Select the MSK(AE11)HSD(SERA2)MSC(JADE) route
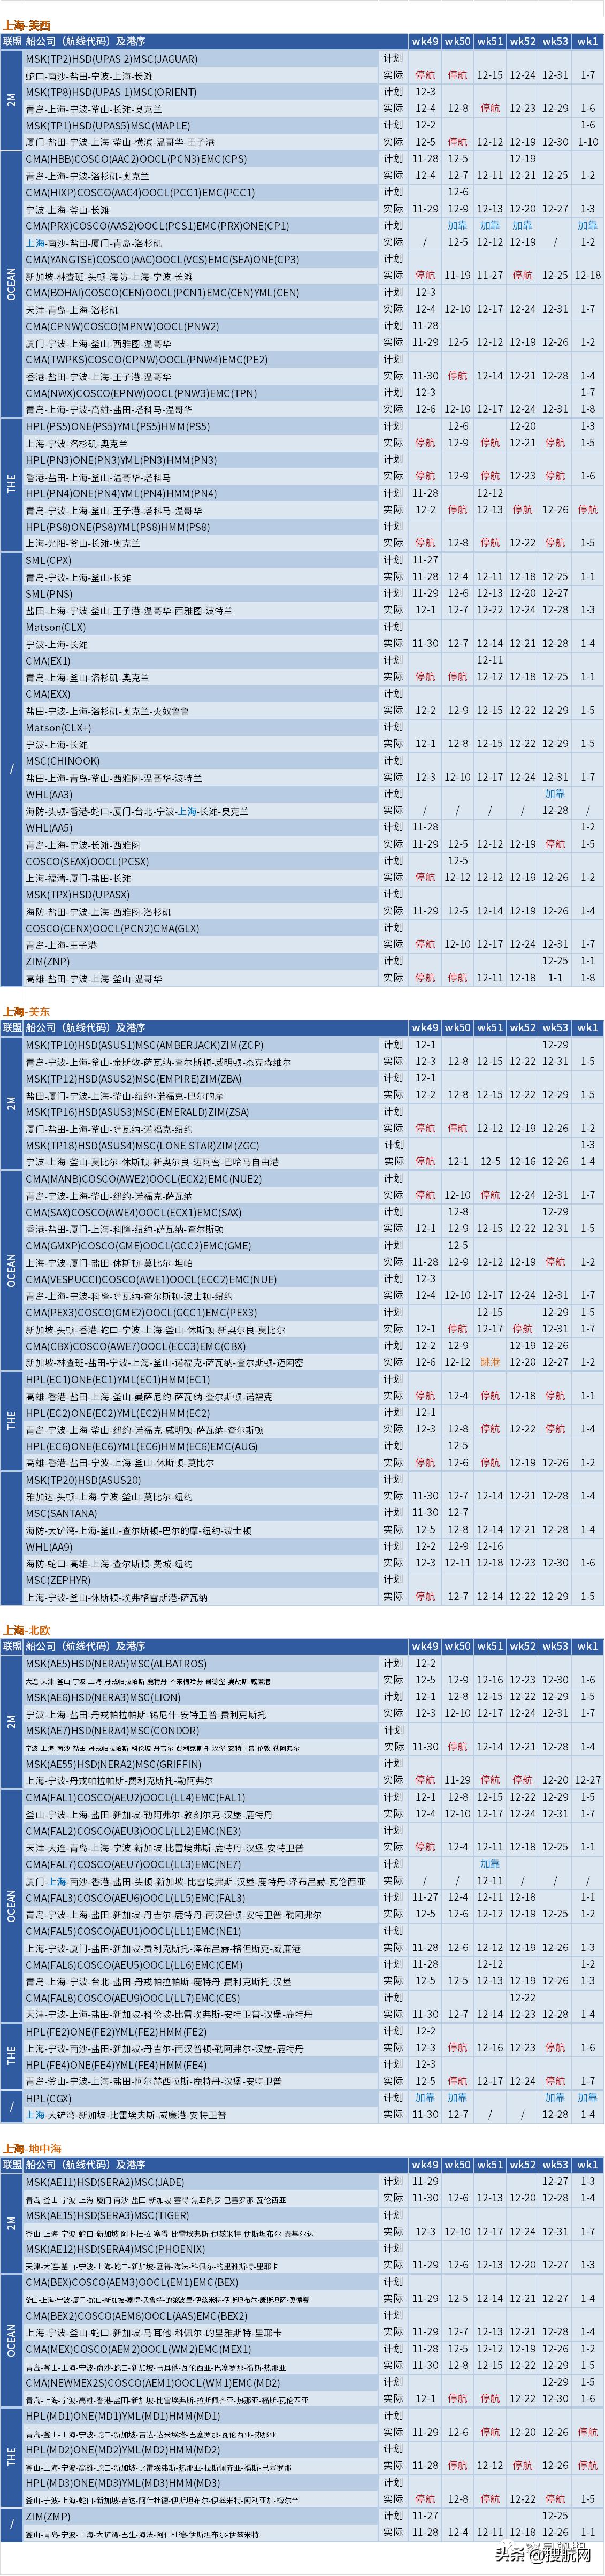The width and height of the screenshot is (605, 2576). [x=105, y=2182]
